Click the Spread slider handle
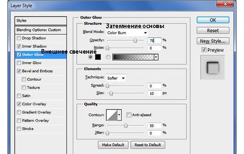This screenshot has height=154, width=244. tap(107, 86)
